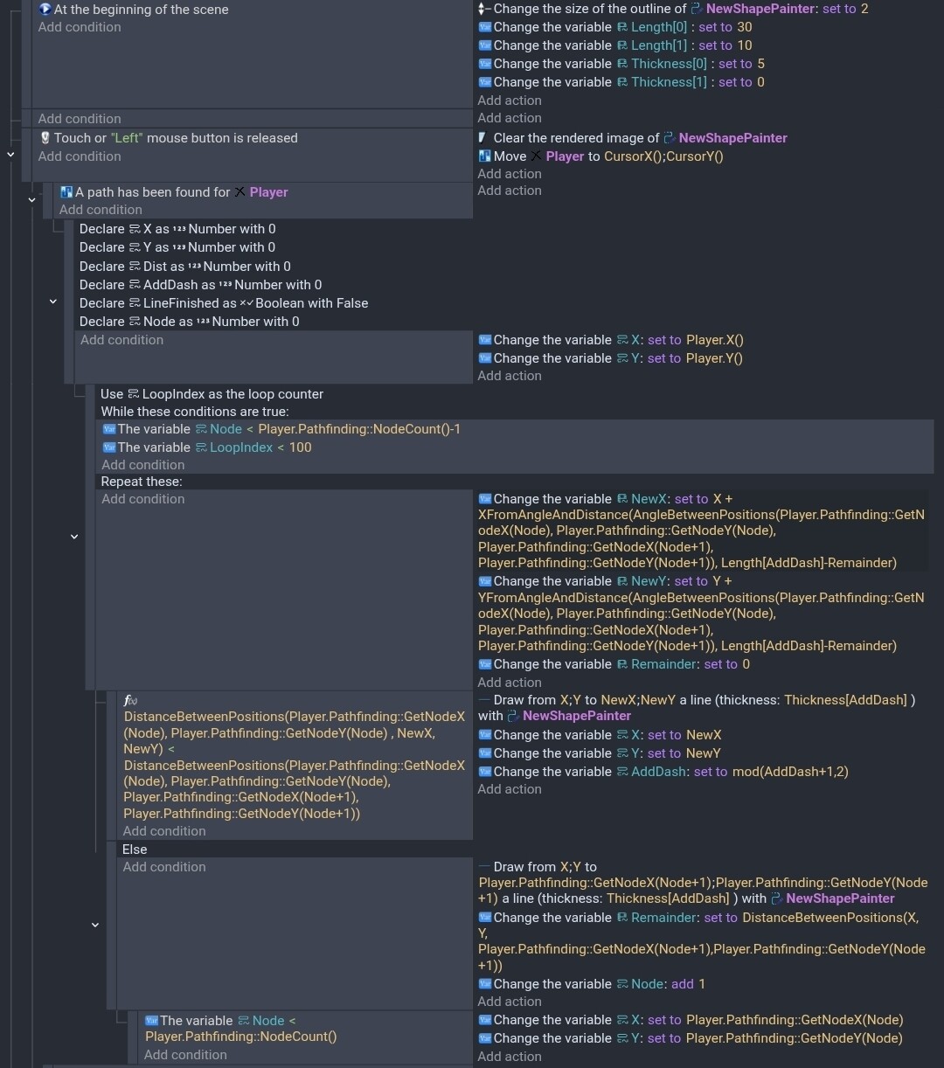
Task: Click "Add action" below "Change the variable Node: add 1"
Action: [x=510, y=1002]
